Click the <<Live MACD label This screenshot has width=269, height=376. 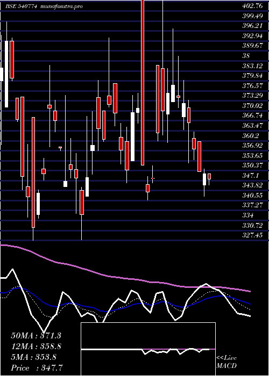click(x=226, y=362)
